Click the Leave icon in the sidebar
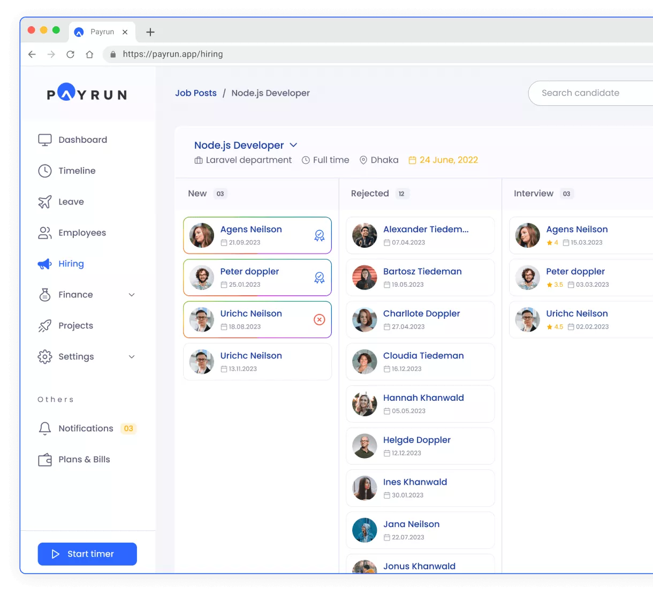 pos(45,202)
